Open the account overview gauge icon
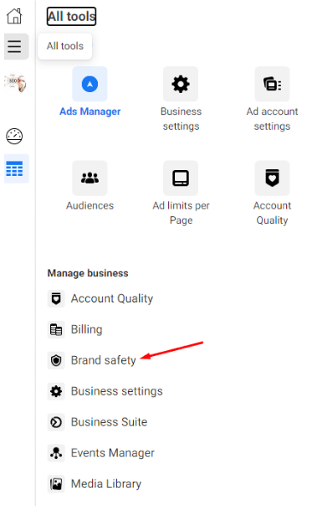This screenshot has height=506, width=317. (14, 137)
